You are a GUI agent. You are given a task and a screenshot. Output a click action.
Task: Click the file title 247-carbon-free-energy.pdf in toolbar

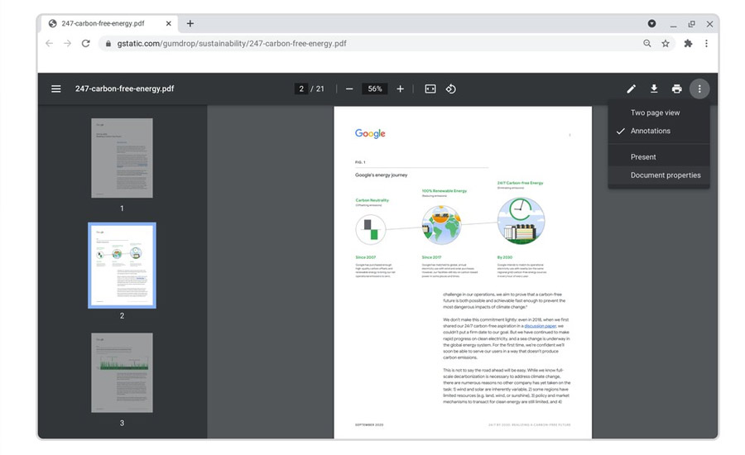[124, 89]
